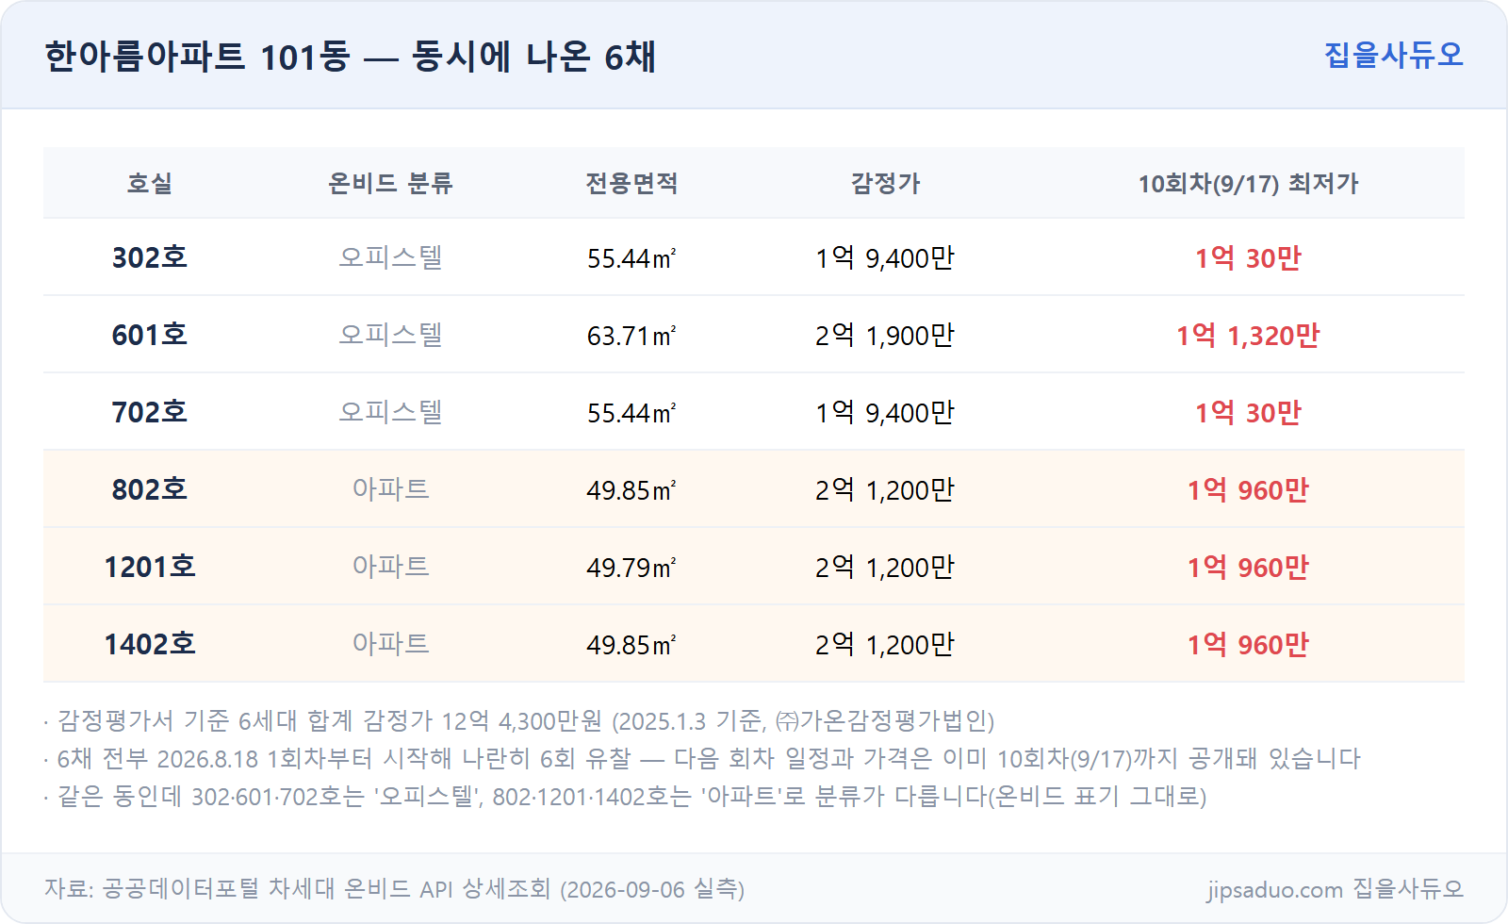Click the '호실' column header

coord(150,183)
